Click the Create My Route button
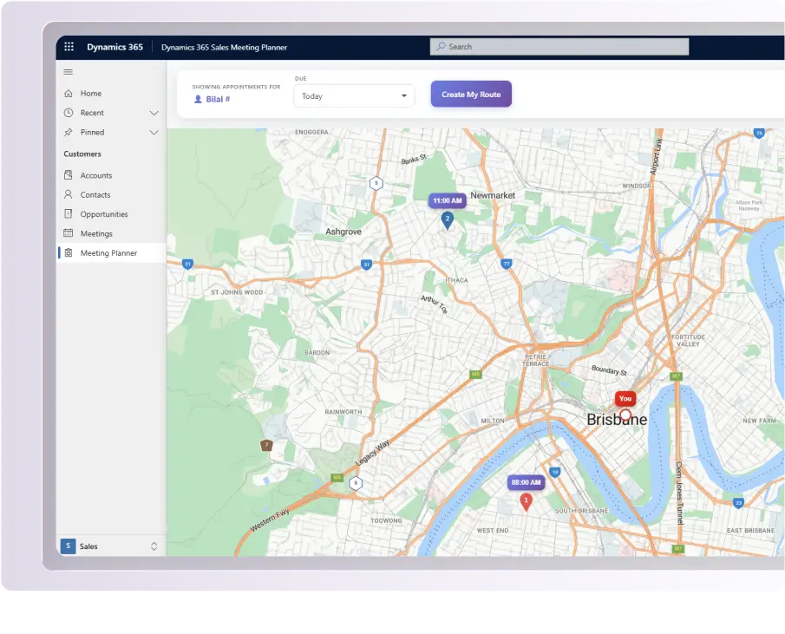785x634 pixels. coord(471,94)
